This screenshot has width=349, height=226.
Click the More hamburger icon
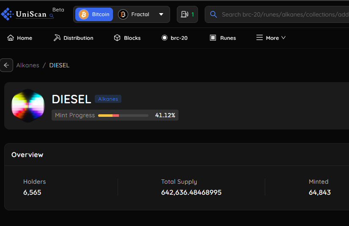pyautogui.click(x=259, y=37)
